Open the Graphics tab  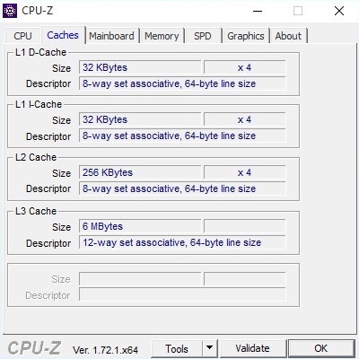point(246,36)
